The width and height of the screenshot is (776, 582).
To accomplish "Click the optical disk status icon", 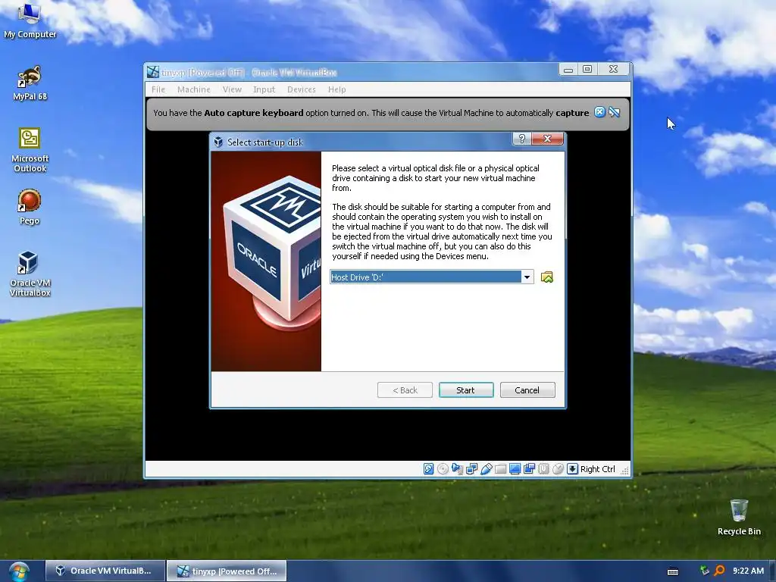I will [x=443, y=468].
